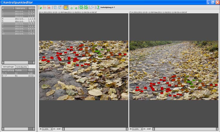The width and height of the screenshot is (220, 132).
Task: Click the right image zoom percentage field
Action: (x=136, y=129)
